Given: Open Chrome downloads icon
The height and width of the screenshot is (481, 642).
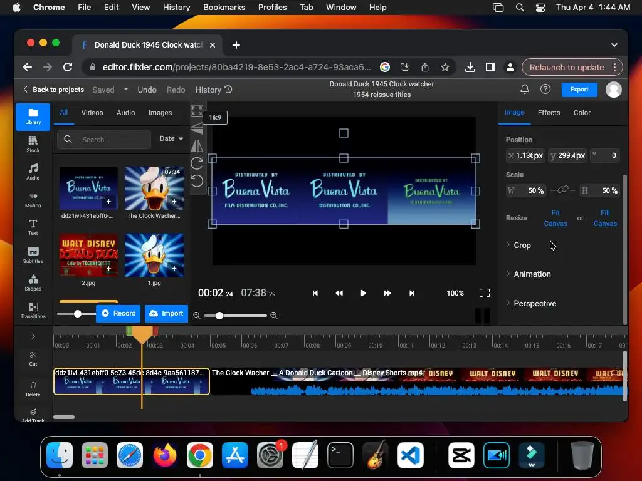Looking at the screenshot, I should click(470, 67).
